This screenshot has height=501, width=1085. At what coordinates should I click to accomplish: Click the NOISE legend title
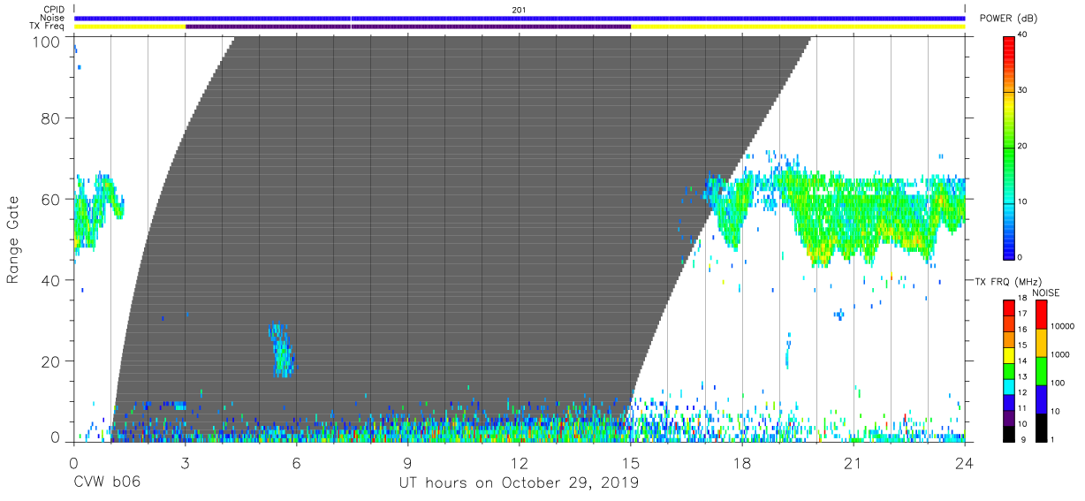pyautogui.click(x=1047, y=292)
